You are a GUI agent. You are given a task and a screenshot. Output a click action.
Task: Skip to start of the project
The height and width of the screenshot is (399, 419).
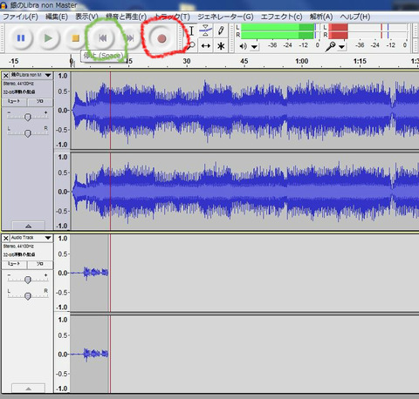(102, 38)
